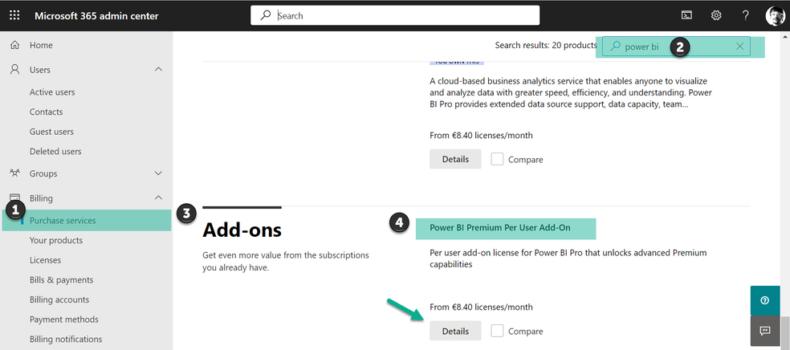
Task: Click the Home house icon in sidebar
Action: pos(15,45)
